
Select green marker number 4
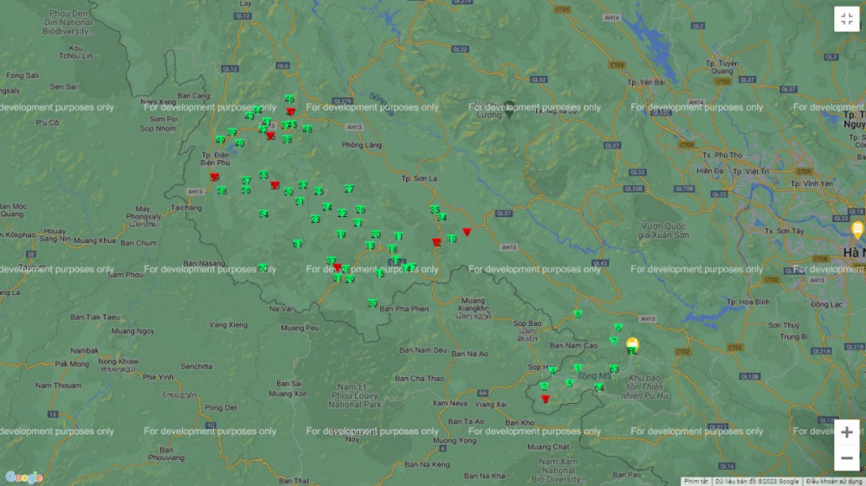point(553,371)
